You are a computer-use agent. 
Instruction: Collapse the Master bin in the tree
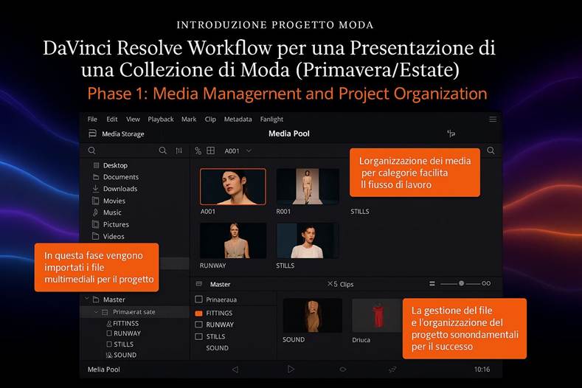click(86, 299)
